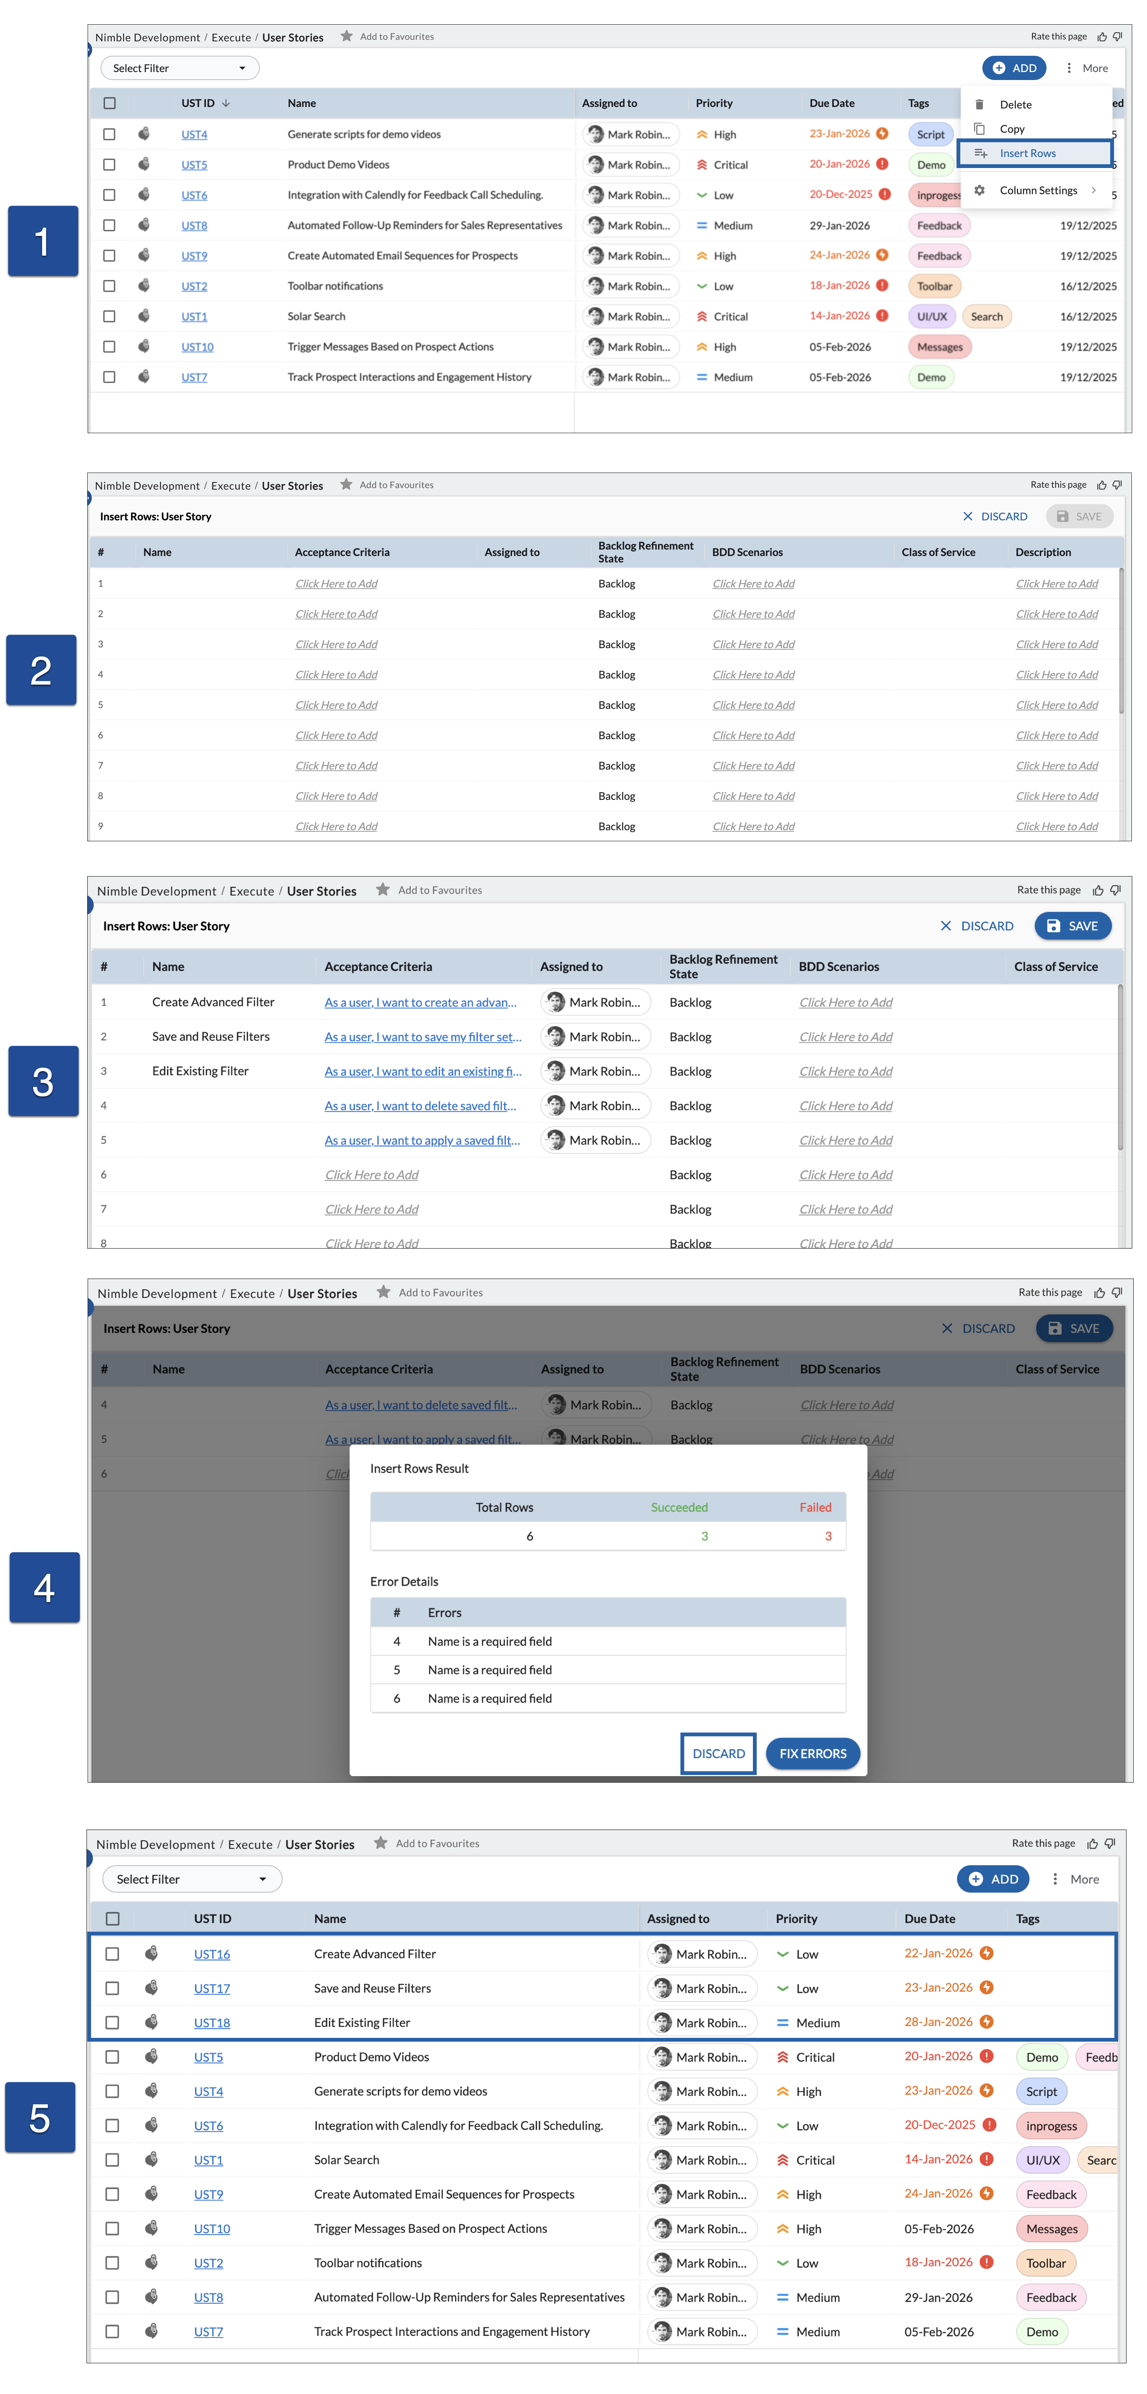
Task: Open the 'As a user, I want to create an advan...' link
Action: click(x=420, y=1003)
